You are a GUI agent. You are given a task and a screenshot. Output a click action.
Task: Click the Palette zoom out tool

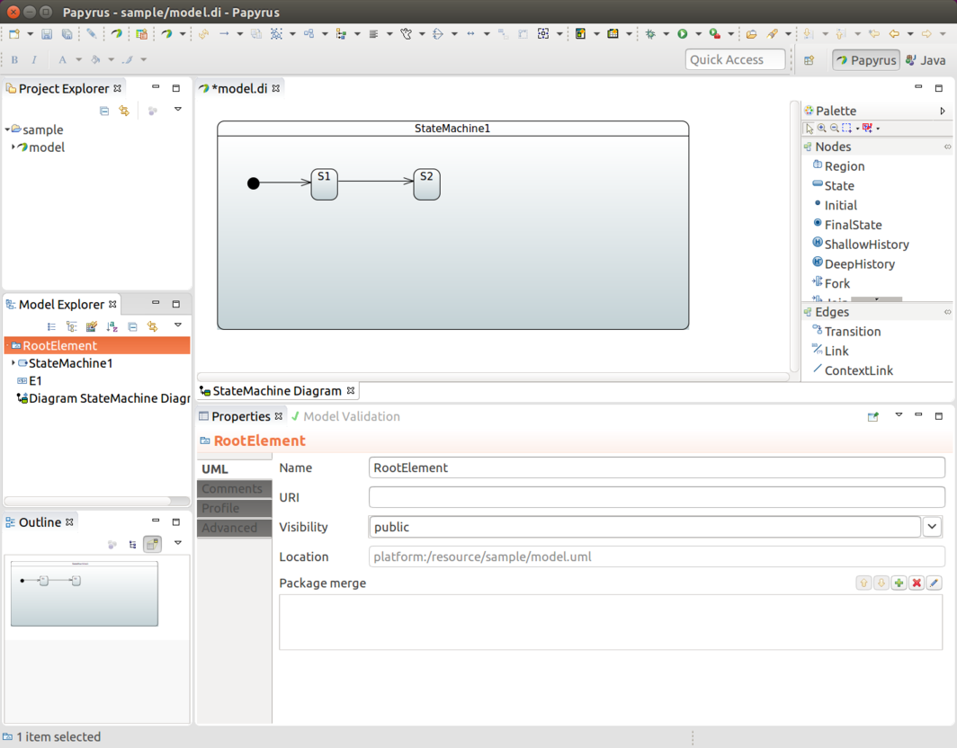pos(835,129)
